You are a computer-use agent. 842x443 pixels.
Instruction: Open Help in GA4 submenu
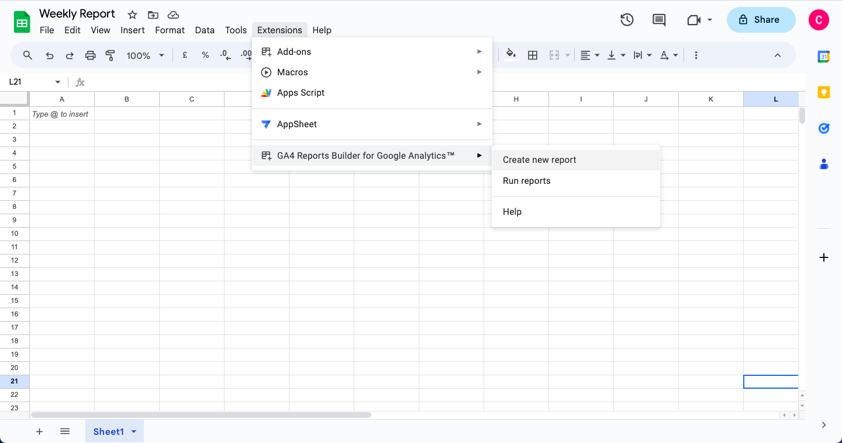(576, 212)
